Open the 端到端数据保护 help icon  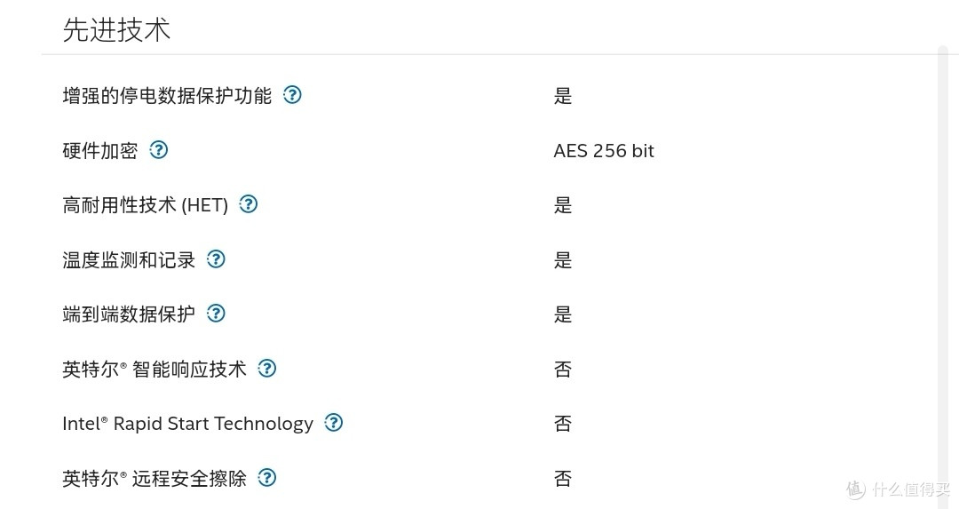click(x=216, y=314)
